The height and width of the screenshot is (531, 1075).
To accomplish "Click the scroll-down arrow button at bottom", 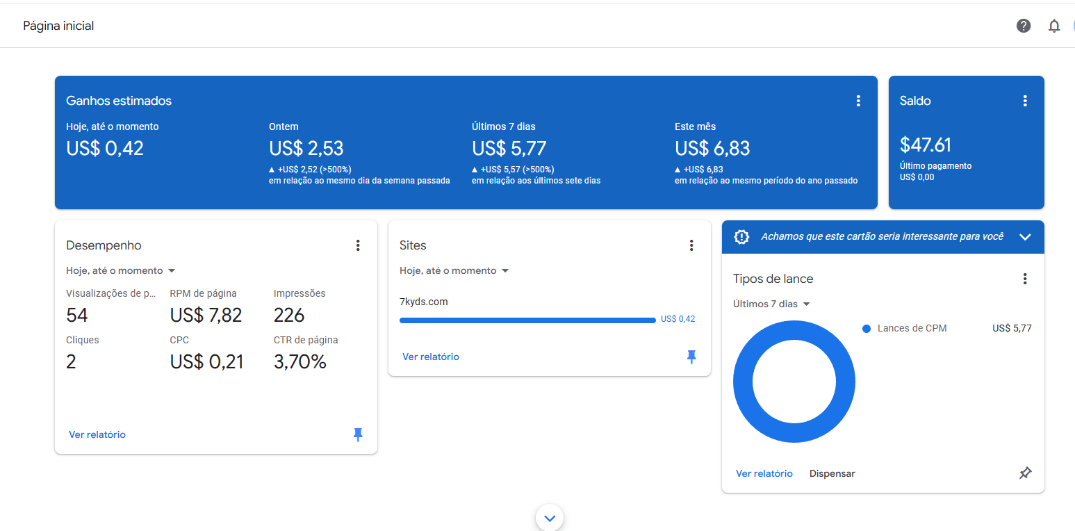I will coord(550,518).
